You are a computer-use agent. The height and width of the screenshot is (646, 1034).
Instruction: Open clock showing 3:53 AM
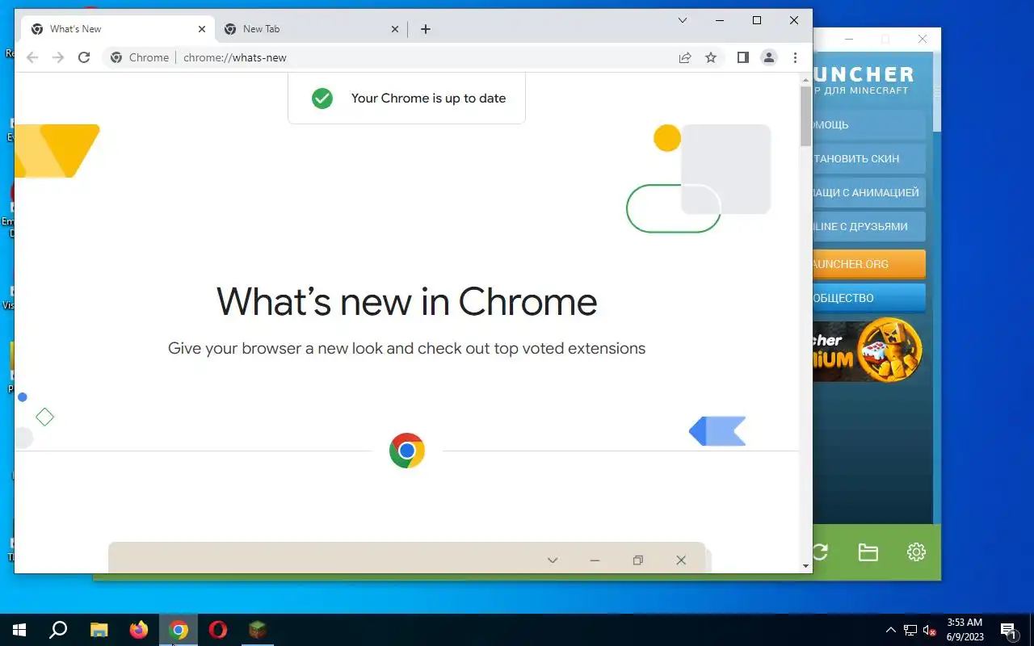965,630
